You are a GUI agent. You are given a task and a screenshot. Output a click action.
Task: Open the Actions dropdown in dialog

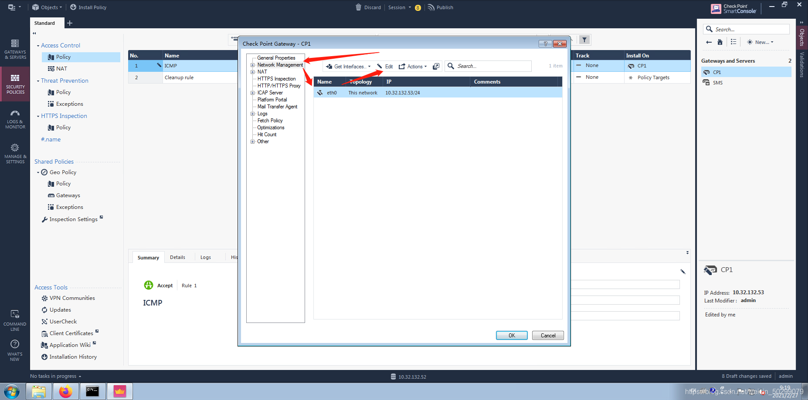tap(413, 67)
